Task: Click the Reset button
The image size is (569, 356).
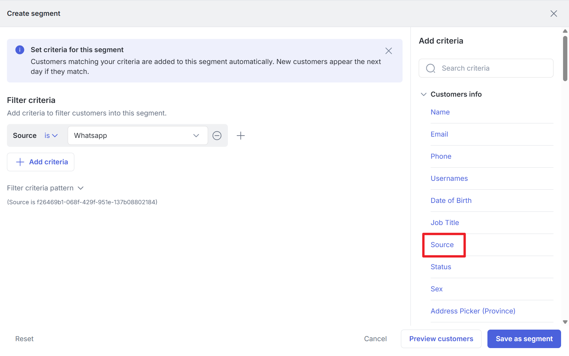Action: [24, 339]
